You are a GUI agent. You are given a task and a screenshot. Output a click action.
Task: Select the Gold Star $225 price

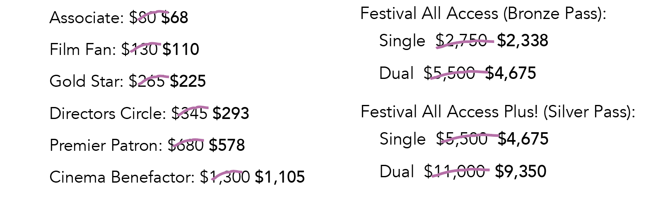(x=188, y=81)
